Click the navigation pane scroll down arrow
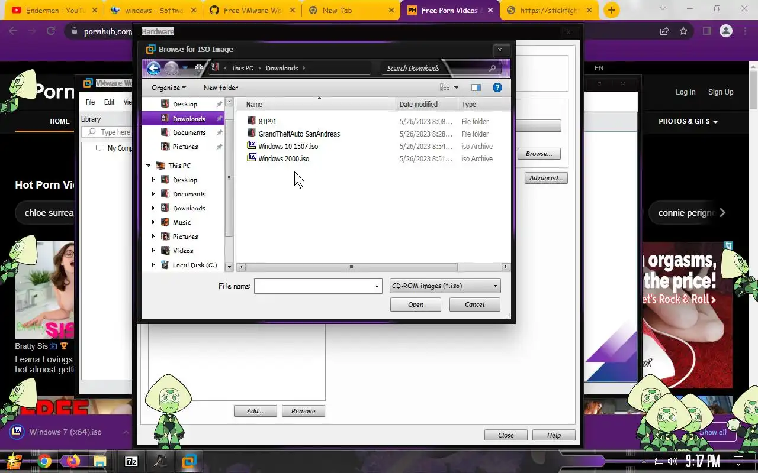The height and width of the screenshot is (473, 758). tap(230, 267)
